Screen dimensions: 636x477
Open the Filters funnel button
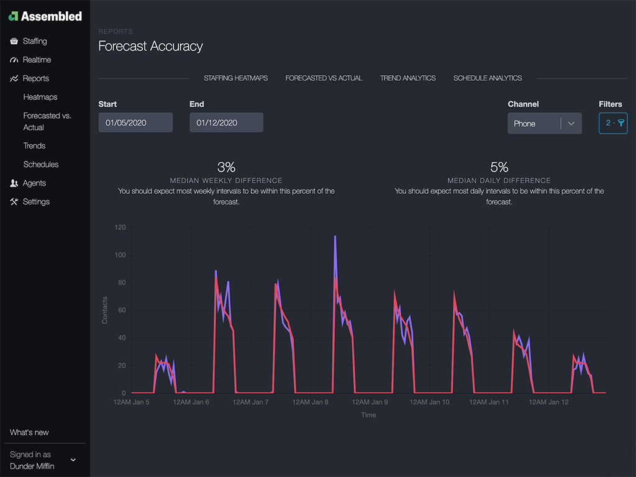click(612, 123)
